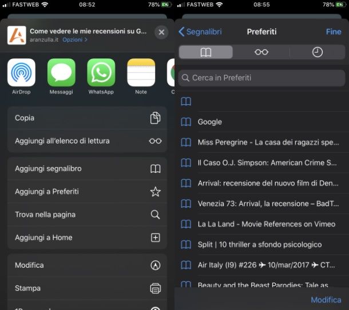Select Stampa to print the page

click(x=87, y=288)
